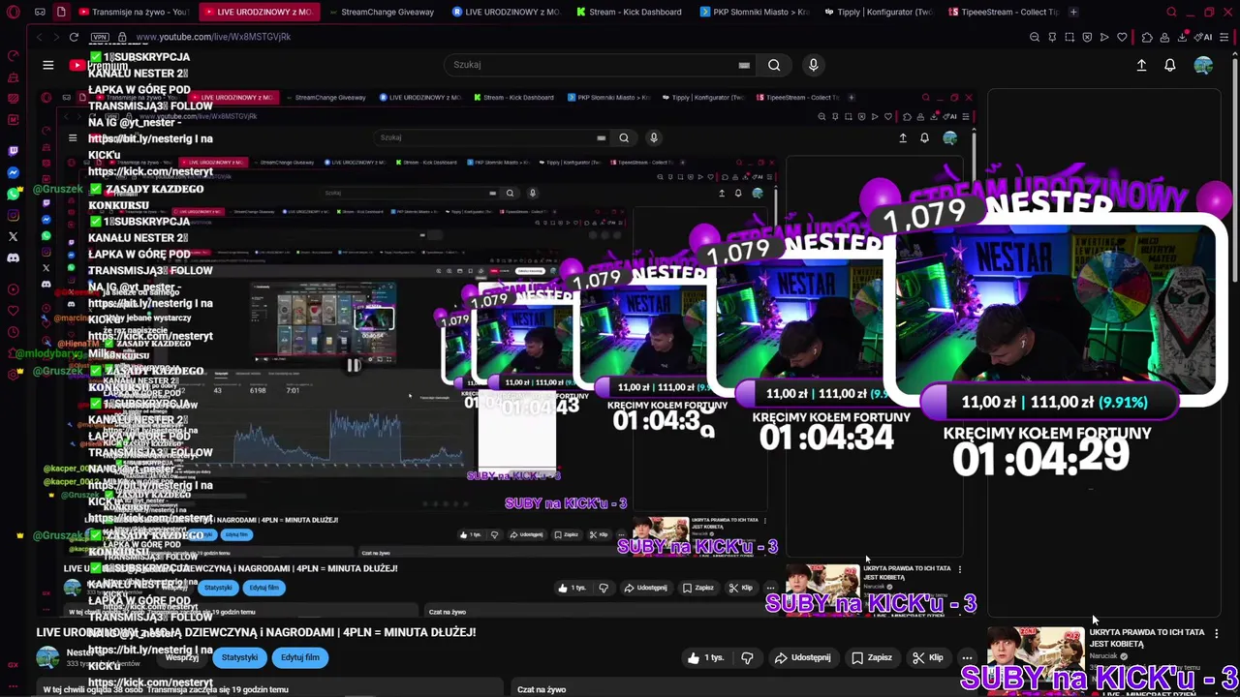Click the bottom-most 'Edytuj film' button
The width and height of the screenshot is (1240, 697).
(299, 657)
